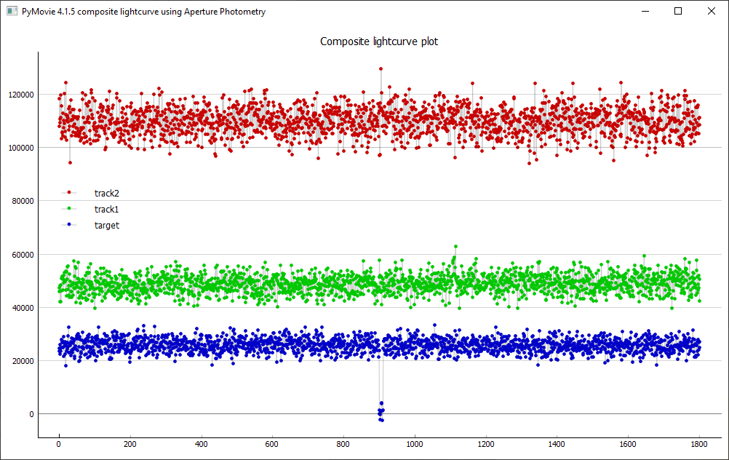Select the track2 legend label
Screen dimensions: 729x460
[106, 193]
